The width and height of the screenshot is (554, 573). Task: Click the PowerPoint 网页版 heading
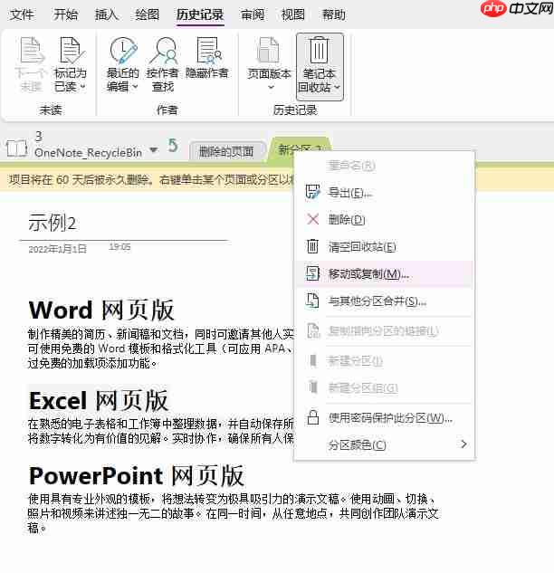pyautogui.click(x=137, y=476)
